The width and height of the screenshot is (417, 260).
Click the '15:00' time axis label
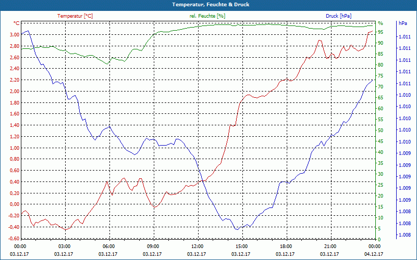coord(241,246)
